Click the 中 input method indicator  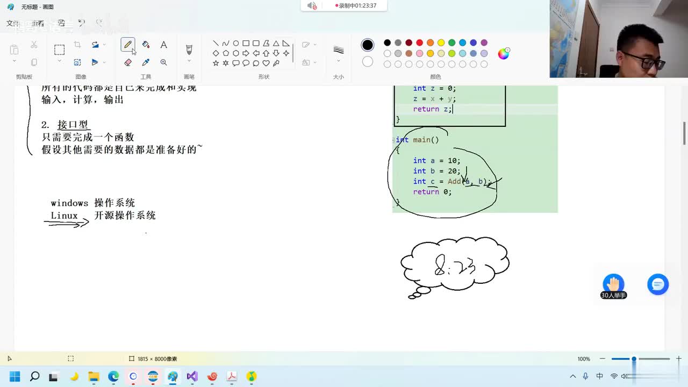[x=600, y=376]
